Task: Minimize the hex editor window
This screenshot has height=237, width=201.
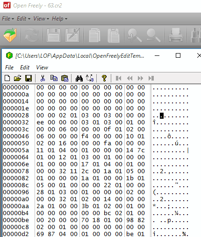Action: (x=157, y=55)
